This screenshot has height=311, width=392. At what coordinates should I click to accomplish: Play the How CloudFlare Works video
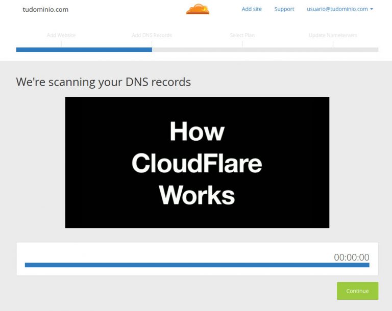tap(197, 162)
